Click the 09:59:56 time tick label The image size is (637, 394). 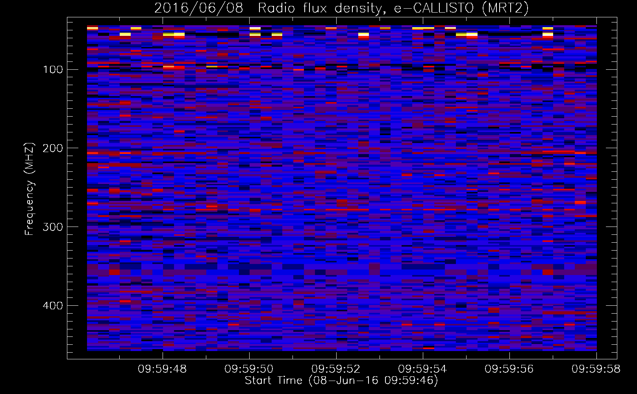click(x=509, y=369)
